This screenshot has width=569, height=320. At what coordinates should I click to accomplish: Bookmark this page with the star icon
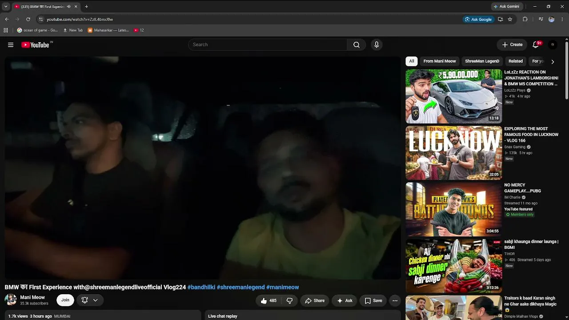coord(510,19)
